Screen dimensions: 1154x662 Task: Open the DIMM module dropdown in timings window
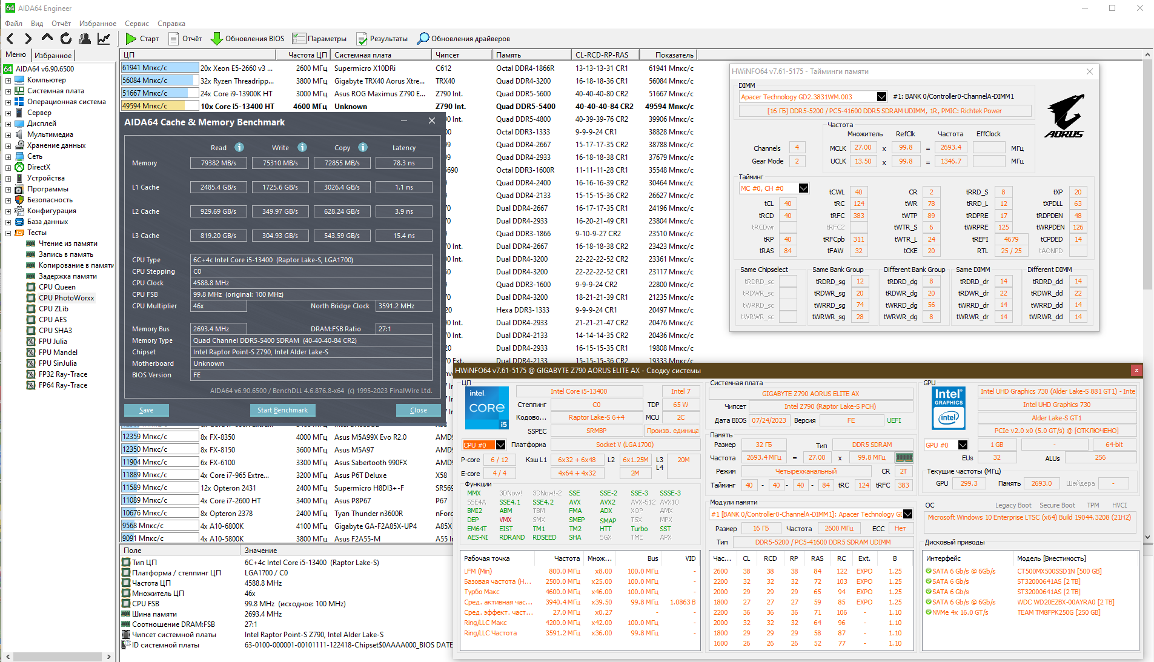pyautogui.click(x=881, y=97)
